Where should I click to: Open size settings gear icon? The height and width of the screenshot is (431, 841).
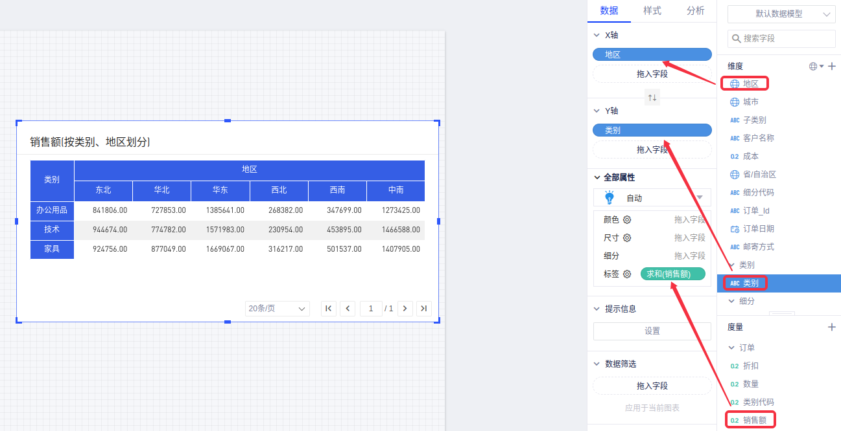[627, 238]
